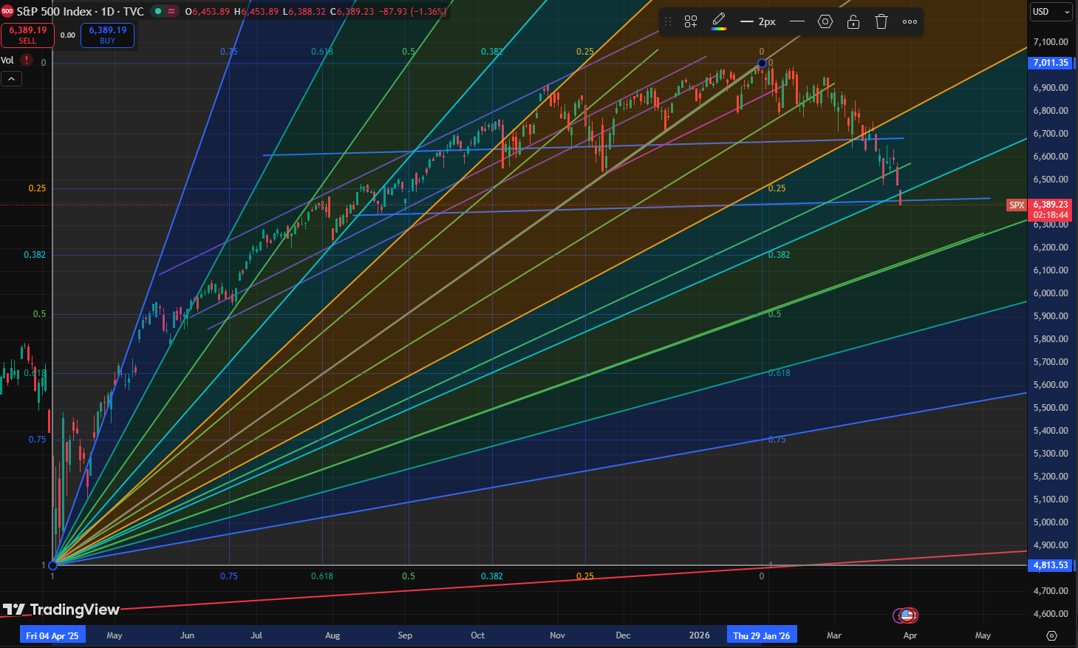The width and height of the screenshot is (1078, 648).
Task: Click the pink data-delay wavy indicator
Action: 171,11
